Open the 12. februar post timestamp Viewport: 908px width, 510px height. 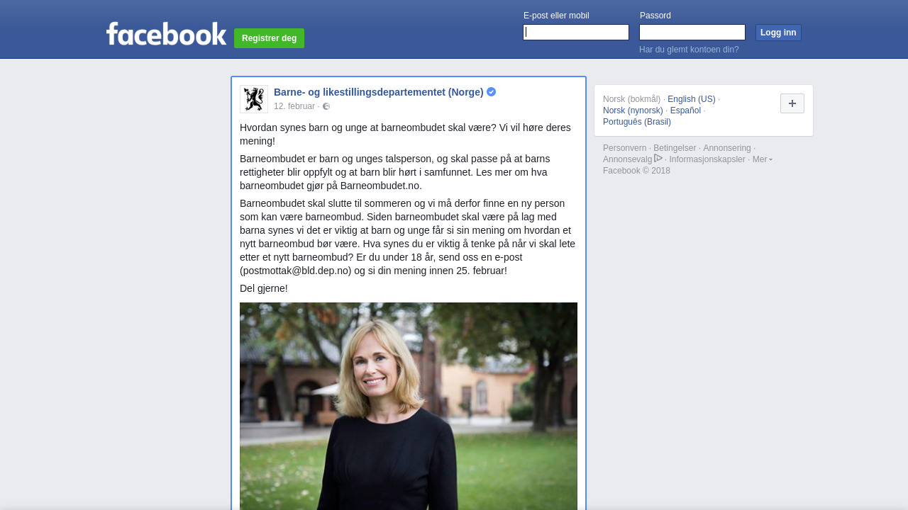pyautogui.click(x=294, y=106)
